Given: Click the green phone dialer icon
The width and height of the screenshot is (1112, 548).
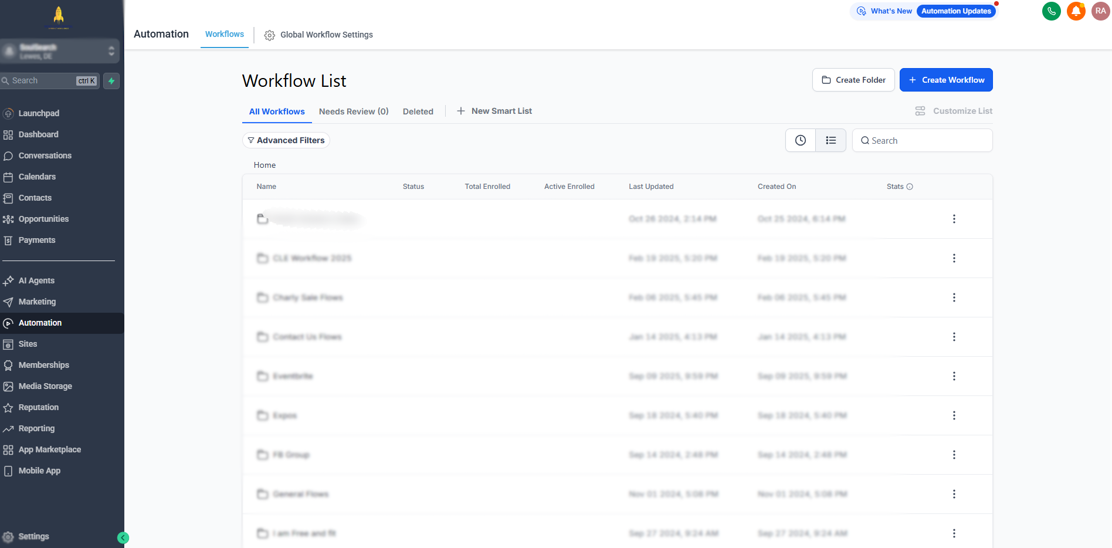Looking at the screenshot, I should 1051,11.
